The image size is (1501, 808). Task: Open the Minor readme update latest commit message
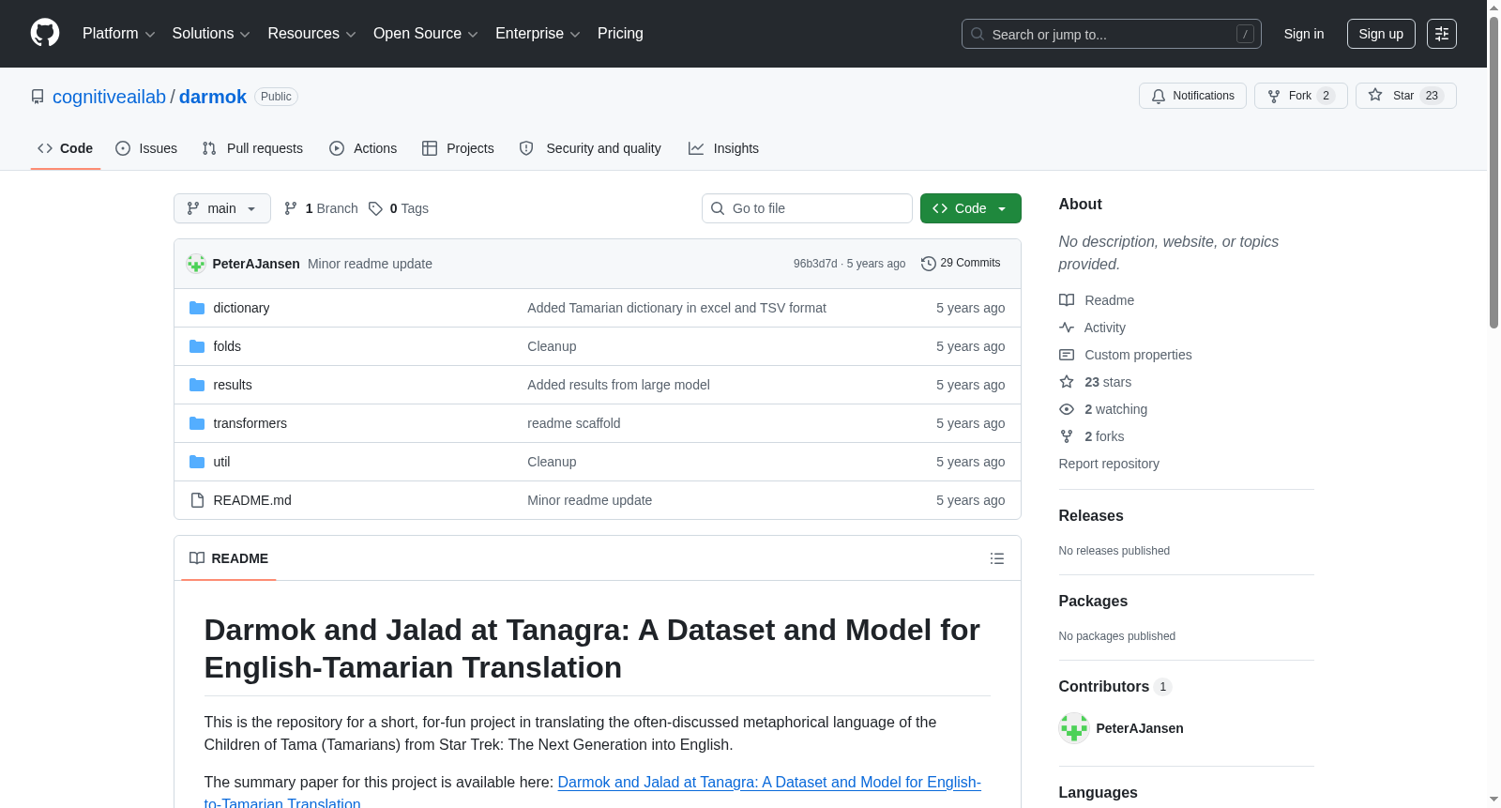pos(370,264)
